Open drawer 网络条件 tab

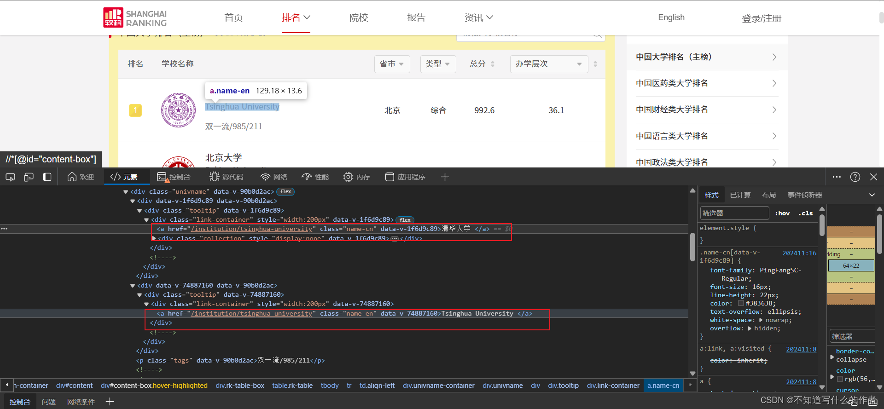pyautogui.click(x=81, y=402)
